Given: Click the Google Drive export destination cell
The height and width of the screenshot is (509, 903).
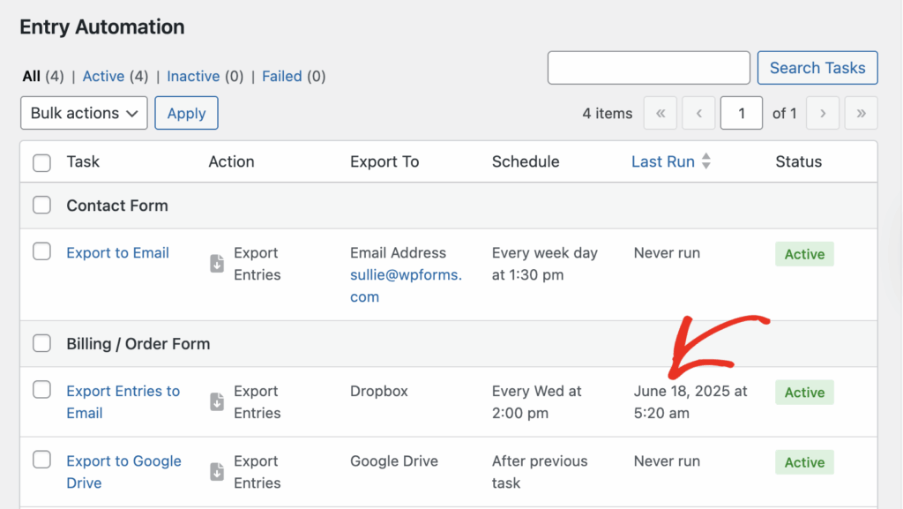Looking at the screenshot, I should [x=394, y=460].
